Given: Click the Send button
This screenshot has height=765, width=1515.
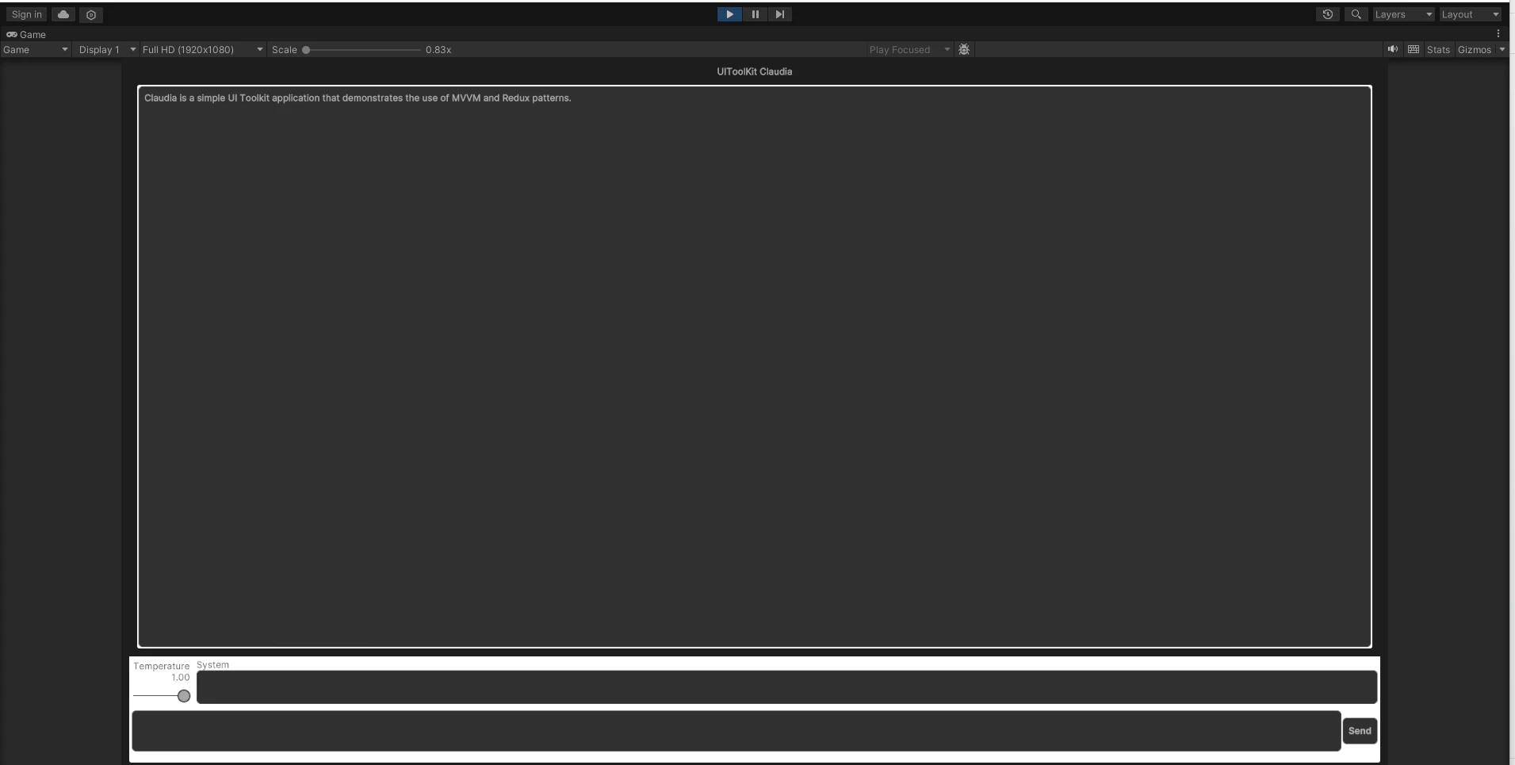Looking at the screenshot, I should [1360, 731].
